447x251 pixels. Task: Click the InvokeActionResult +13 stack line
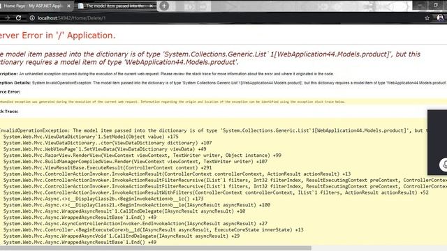tap(177, 174)
